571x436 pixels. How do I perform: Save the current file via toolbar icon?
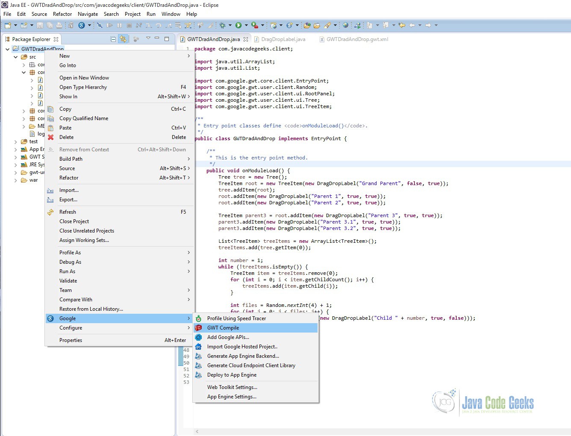click(40, 25)
